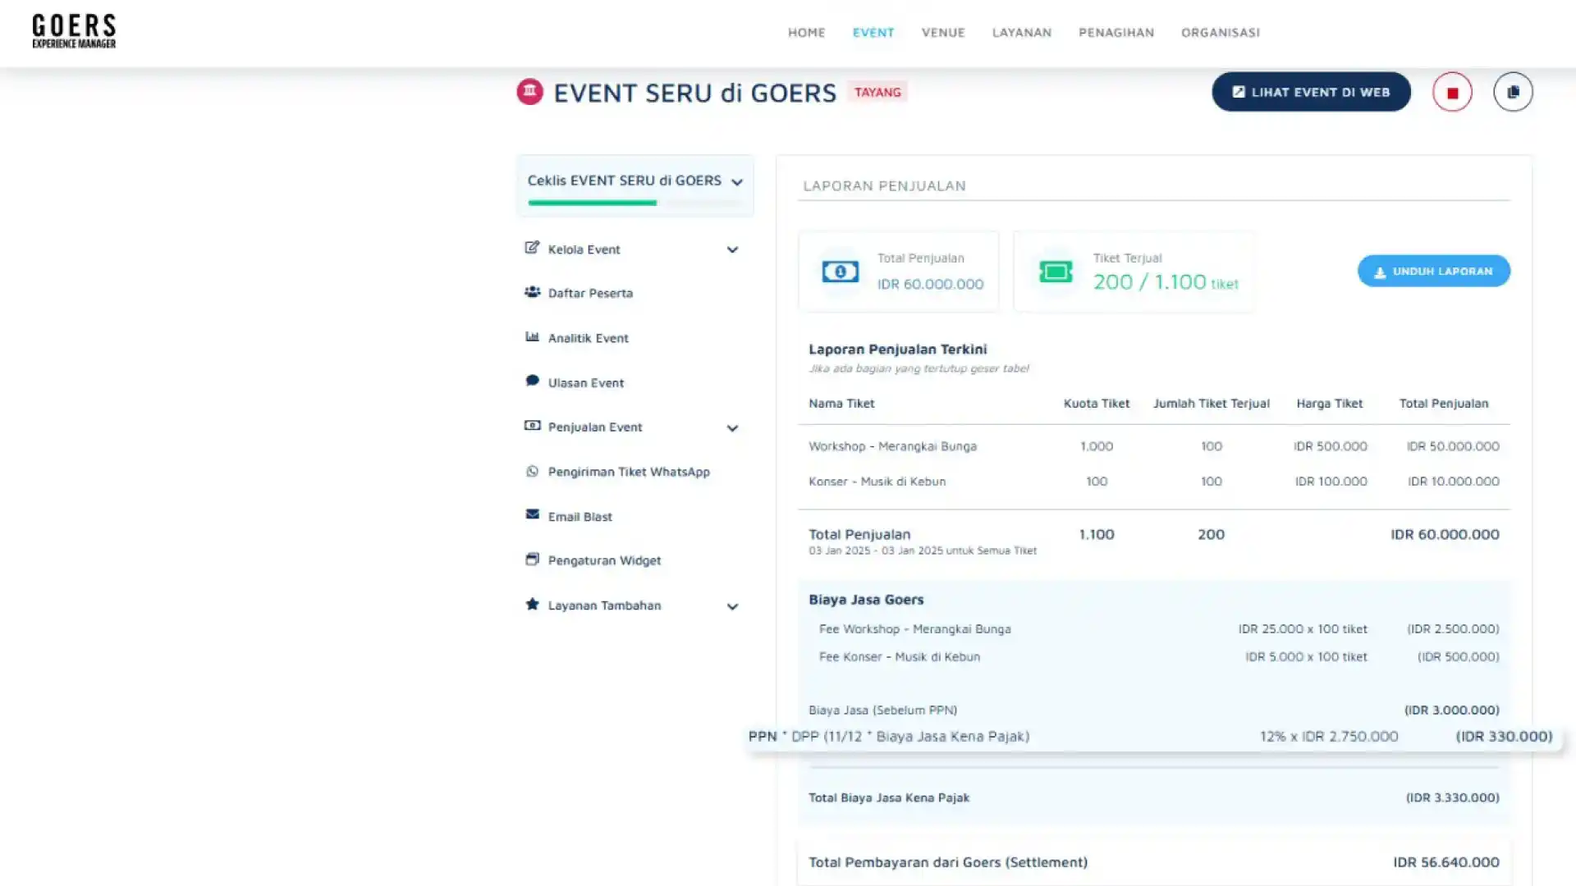
Task: Click the LAPORAN PENJUALAN section heading
Action: (x=884, y=185)
